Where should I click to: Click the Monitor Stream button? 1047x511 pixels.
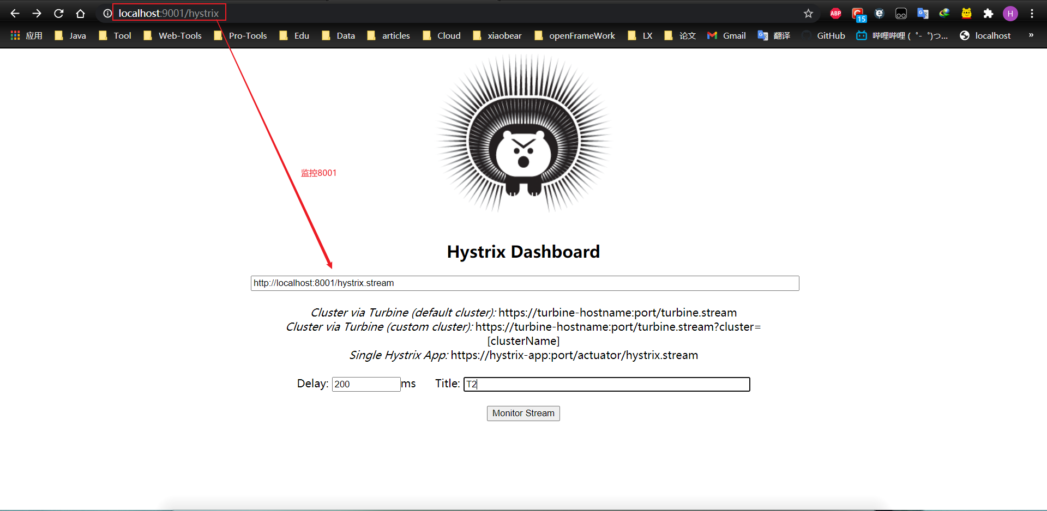[523, 413]
